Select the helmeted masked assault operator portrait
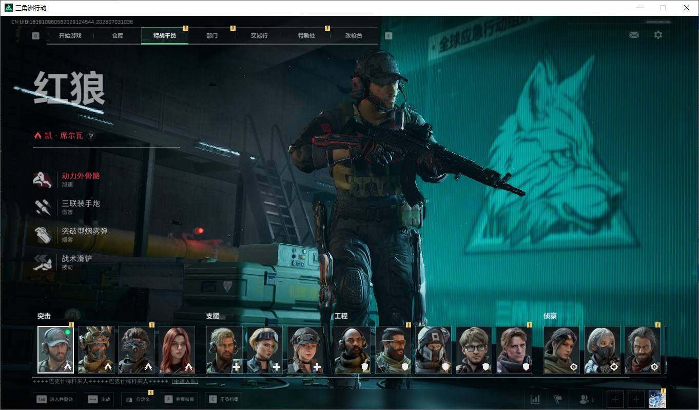699x410 pixels. pyautogui.click(x=96, y=350)
